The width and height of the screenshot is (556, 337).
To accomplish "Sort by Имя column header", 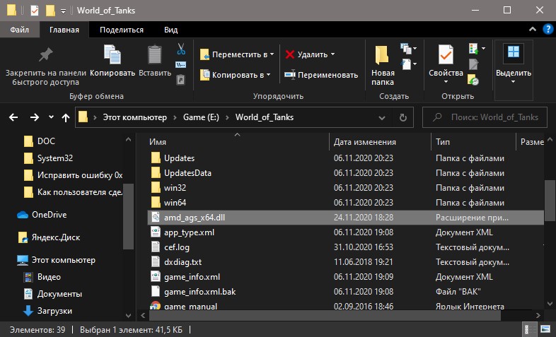I will pos(238,142).
